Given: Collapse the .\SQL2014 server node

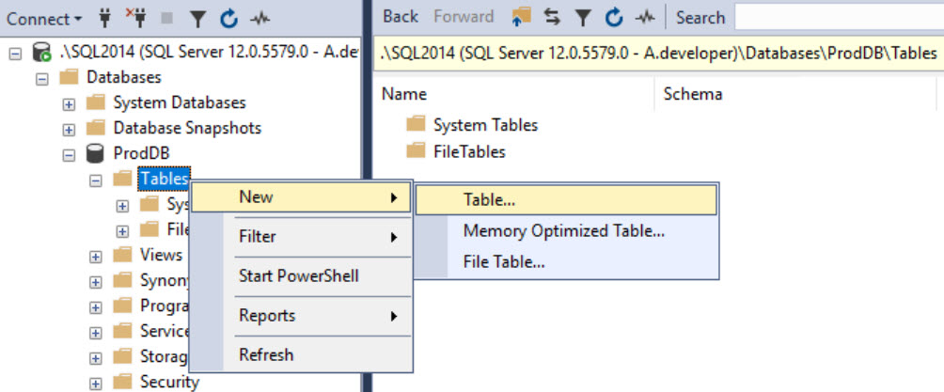Looking at the screenshot, I should (x=16, y=53).
